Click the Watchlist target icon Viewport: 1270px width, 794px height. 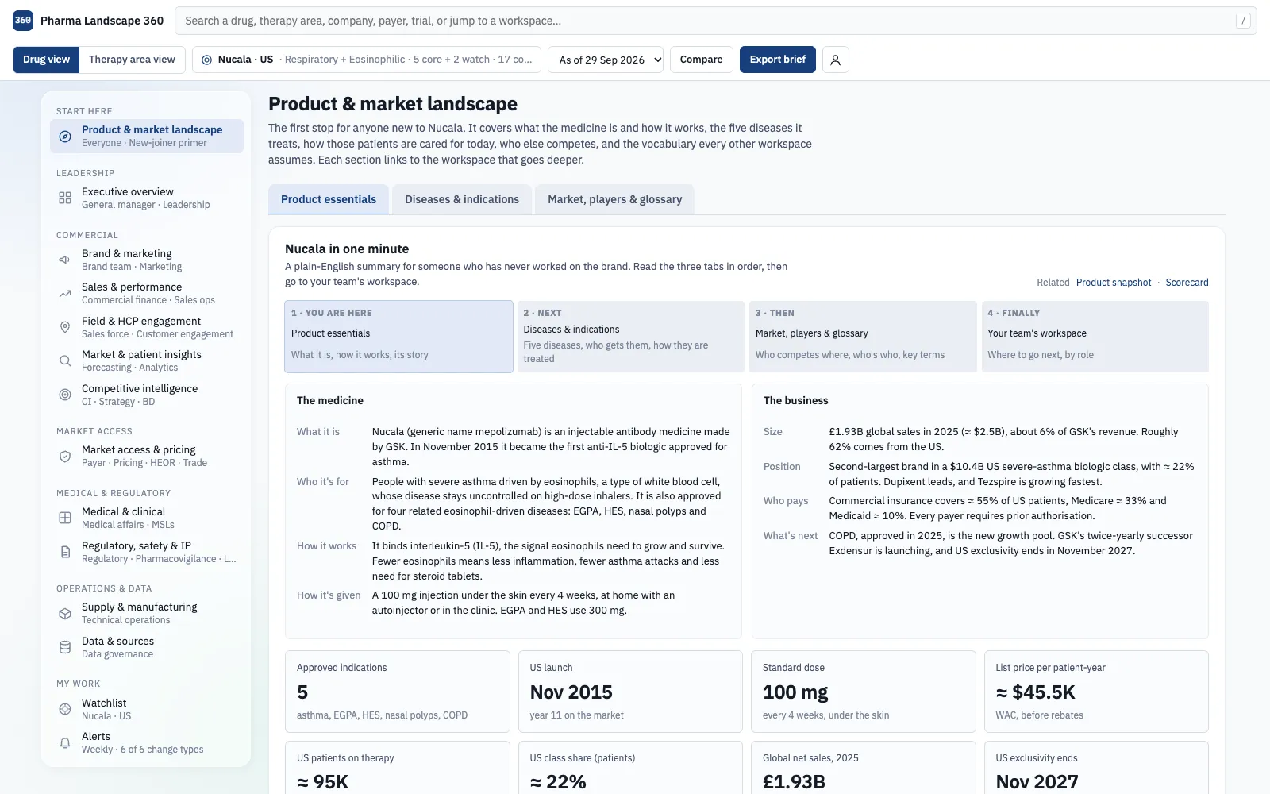[x=65, y=709]
